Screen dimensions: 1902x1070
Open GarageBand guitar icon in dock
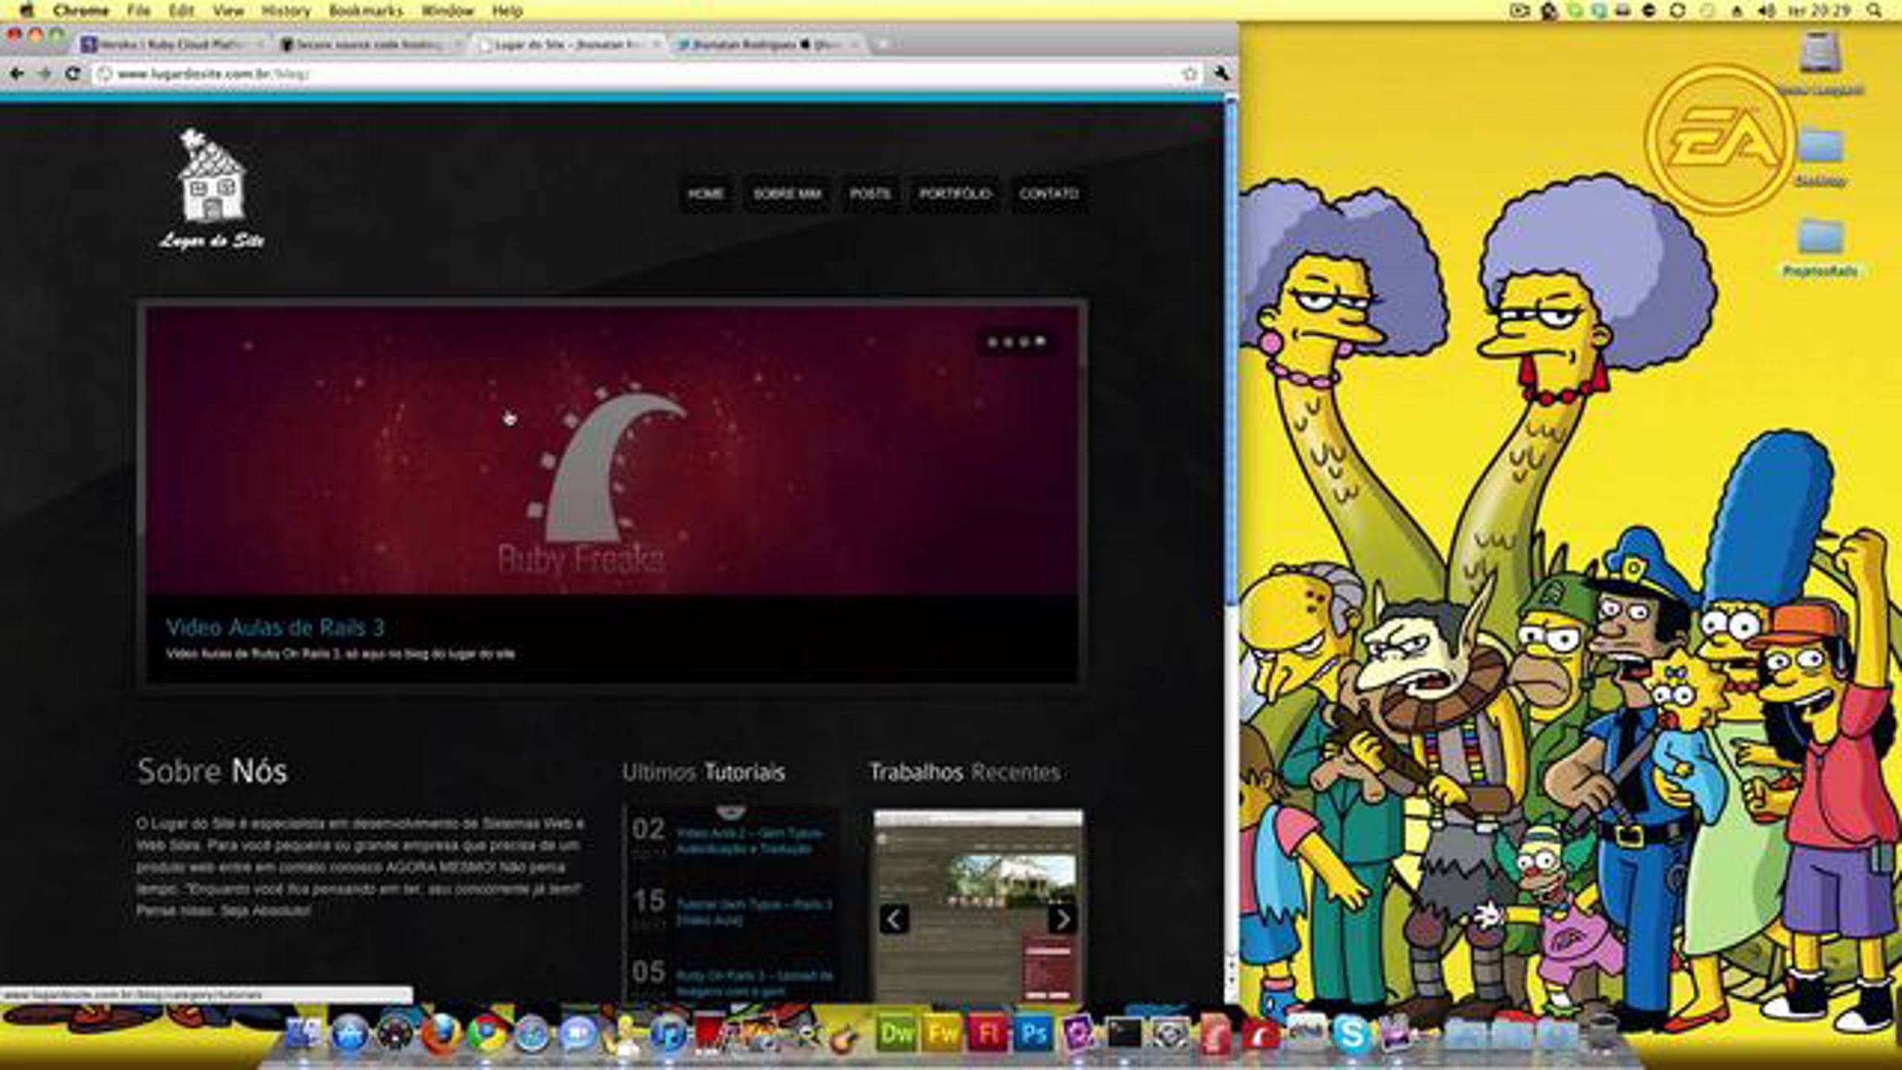[846, 1034]
